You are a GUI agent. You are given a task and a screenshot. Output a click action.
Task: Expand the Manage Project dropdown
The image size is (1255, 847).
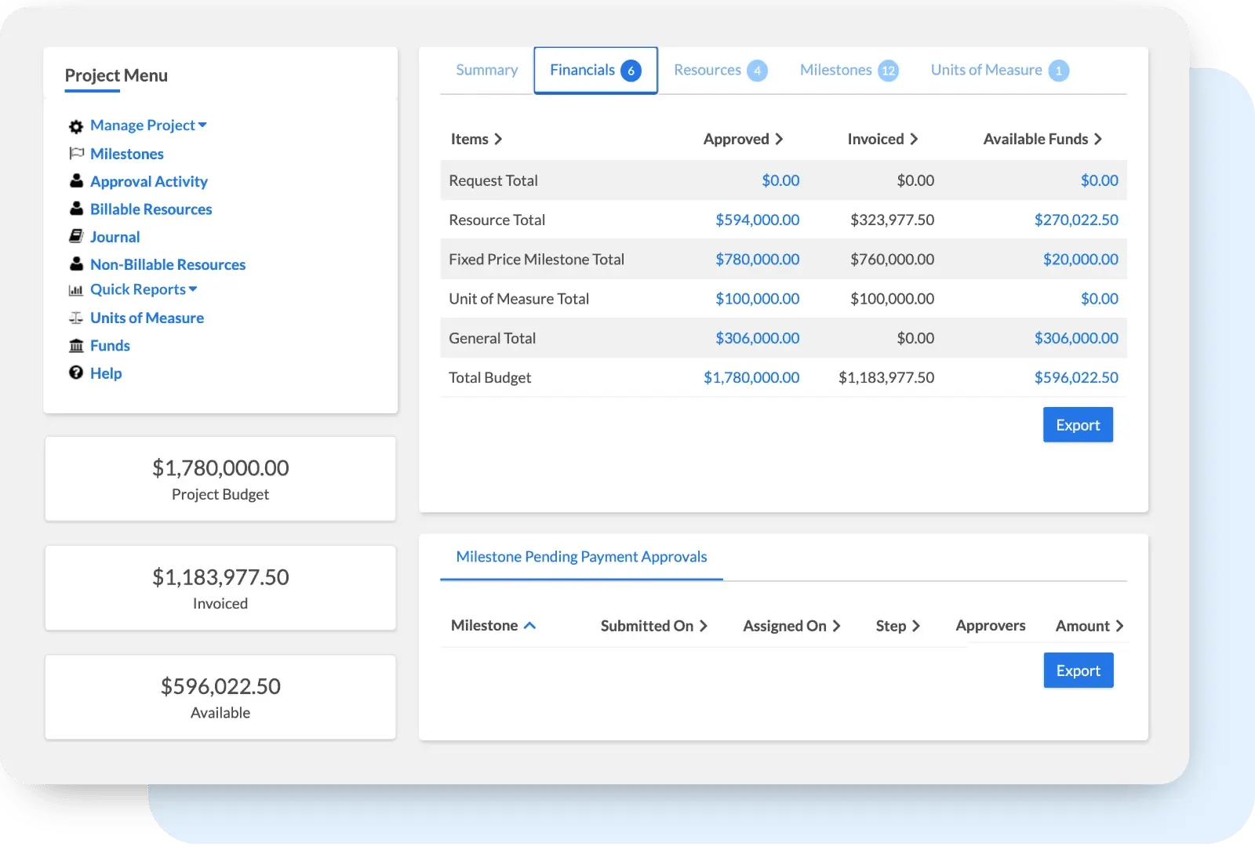click(148, 125)
